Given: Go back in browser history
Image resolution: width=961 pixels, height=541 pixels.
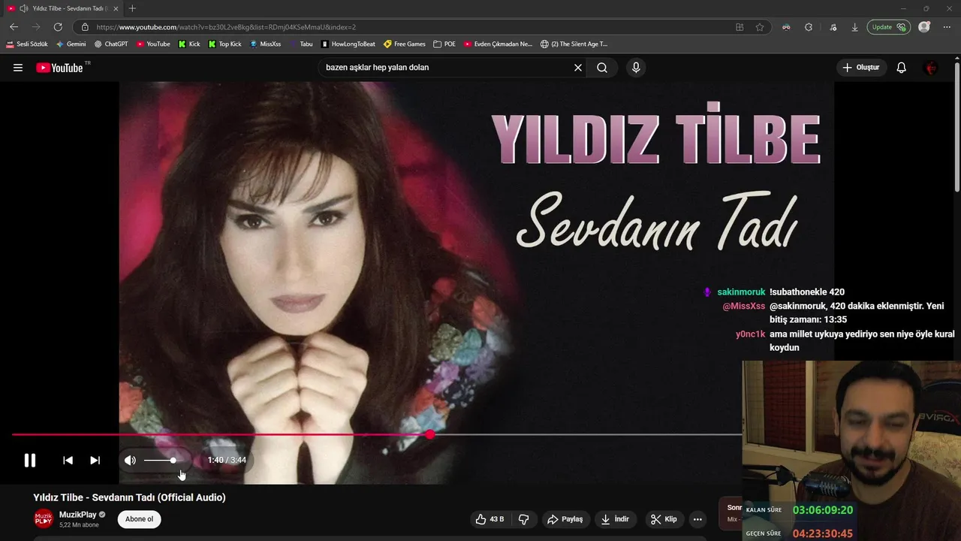Looking at the screenshot, I should (x=14, y=27).
